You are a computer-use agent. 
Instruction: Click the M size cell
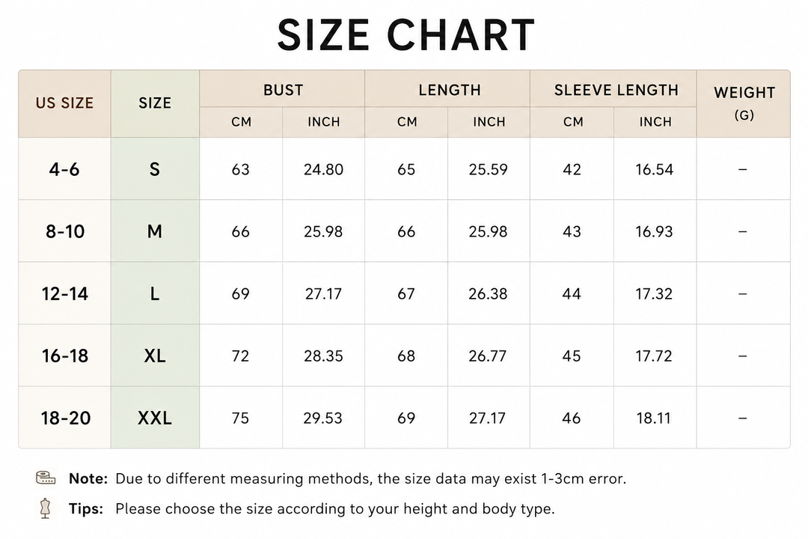click(x=155, y=231)
